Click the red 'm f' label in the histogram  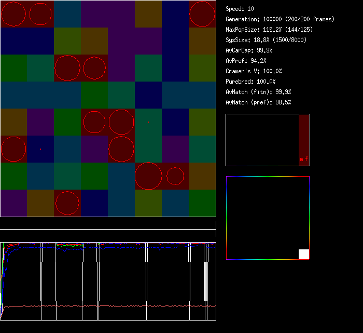(x=303, y=159)
